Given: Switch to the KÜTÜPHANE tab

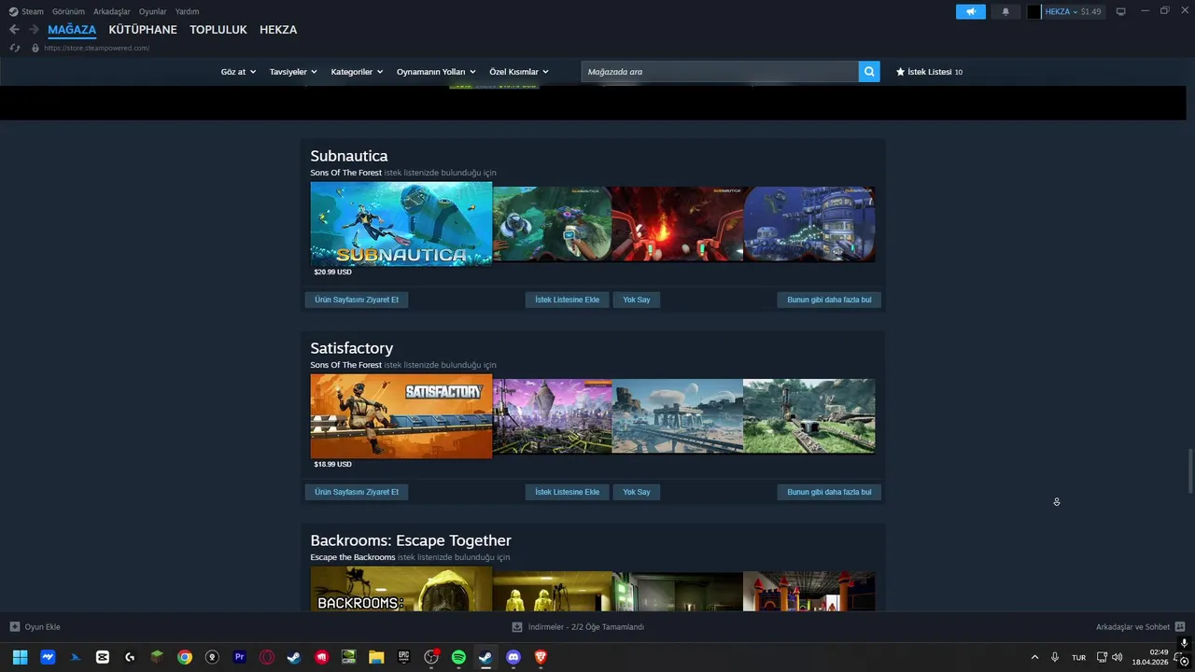Looking at the screenshot, I should click(143, 30).
